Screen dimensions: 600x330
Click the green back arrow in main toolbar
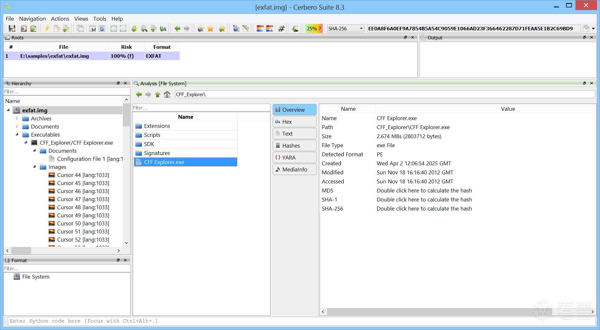coord(177,28)
